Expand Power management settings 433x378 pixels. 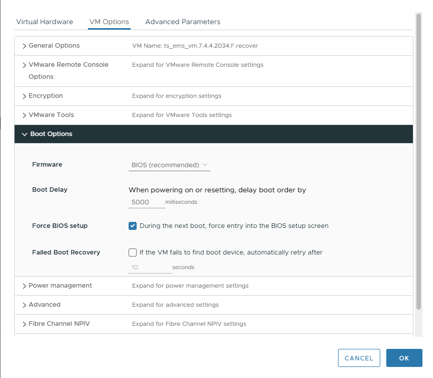tap(24, 286)
